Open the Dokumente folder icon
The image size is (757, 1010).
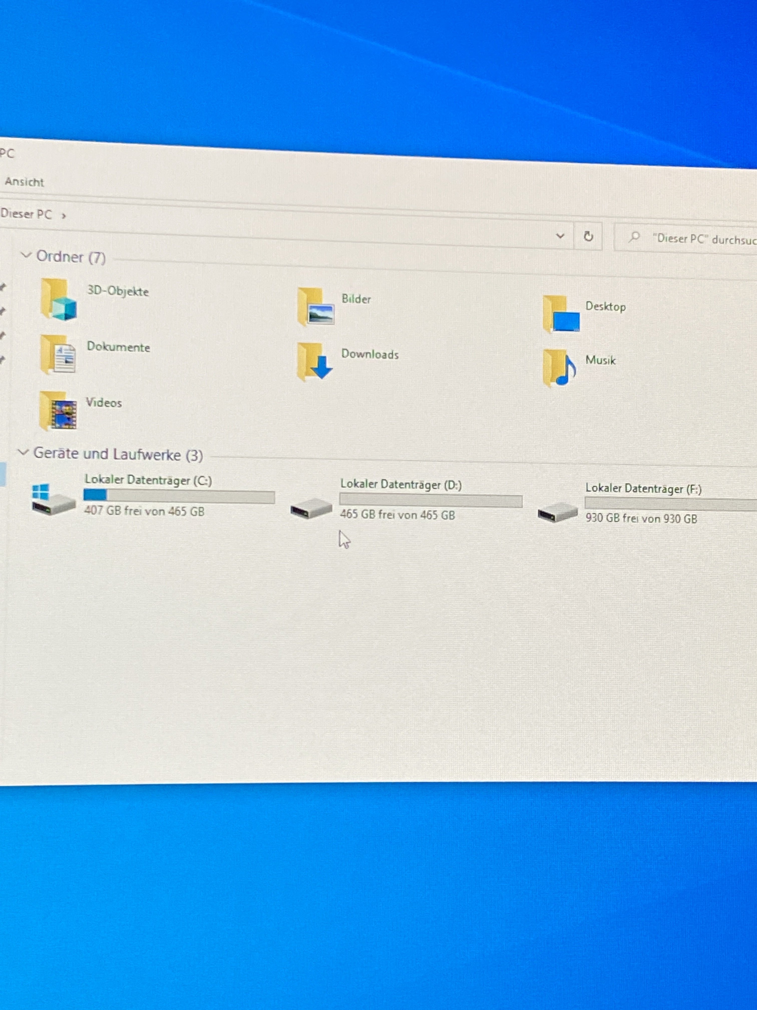click(58, 355)
